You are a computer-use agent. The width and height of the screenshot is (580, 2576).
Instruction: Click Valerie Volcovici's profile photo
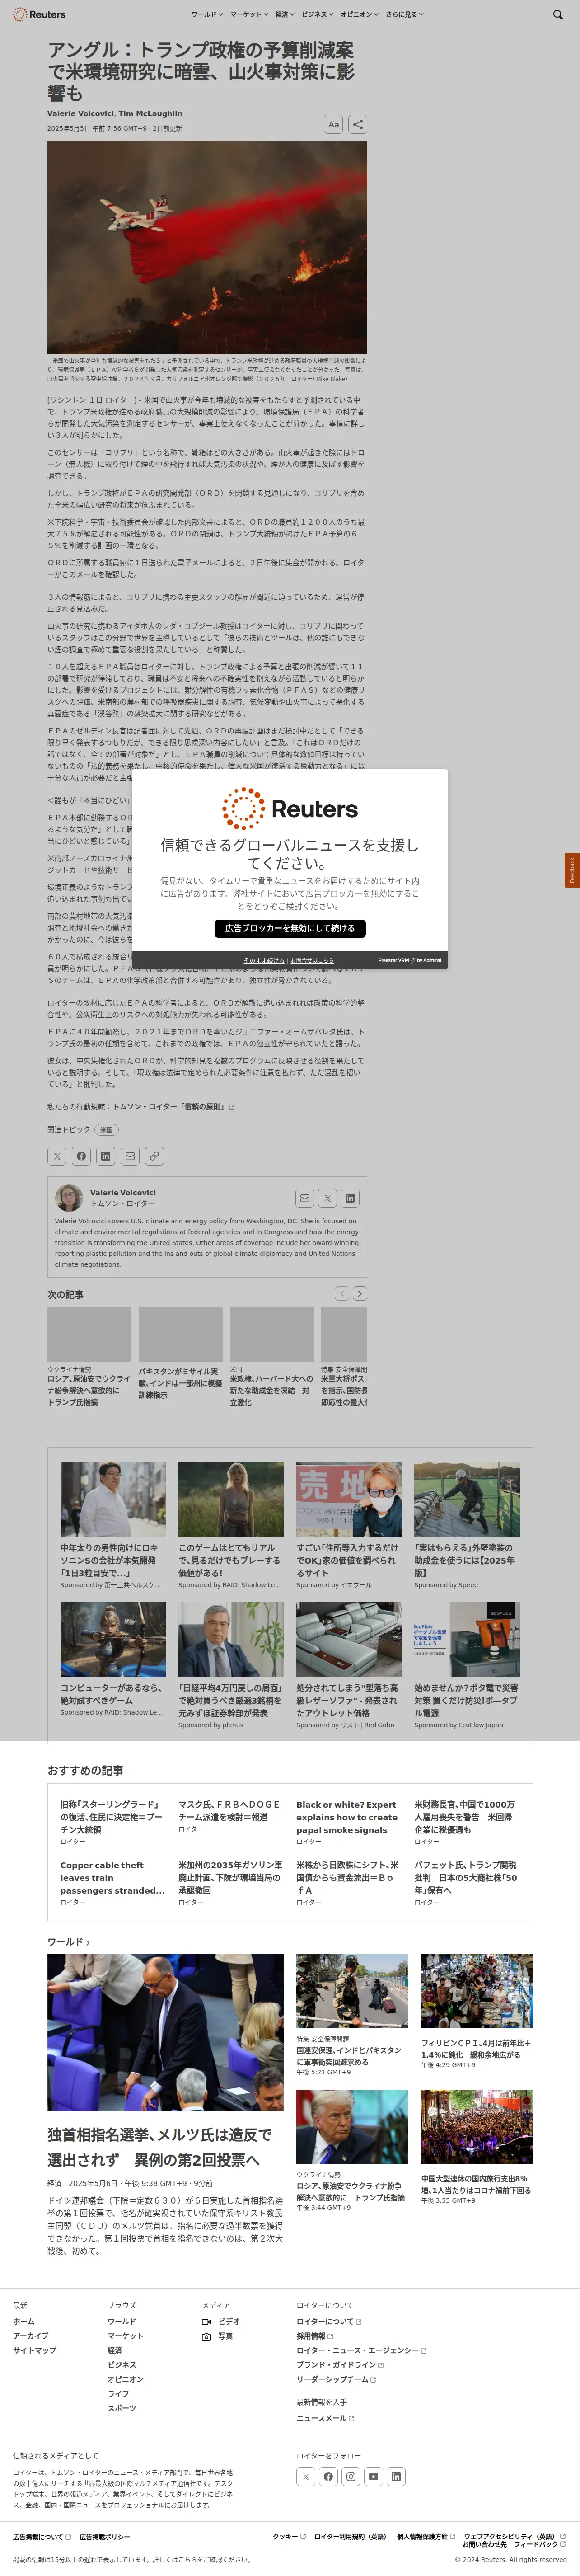click(x=69, y=1198)
